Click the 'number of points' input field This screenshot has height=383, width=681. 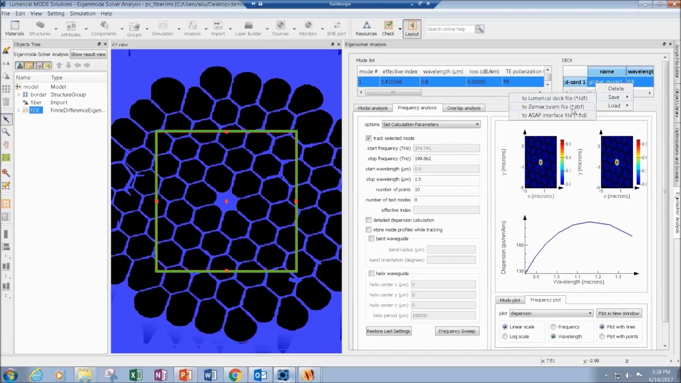tap(446, 189)
